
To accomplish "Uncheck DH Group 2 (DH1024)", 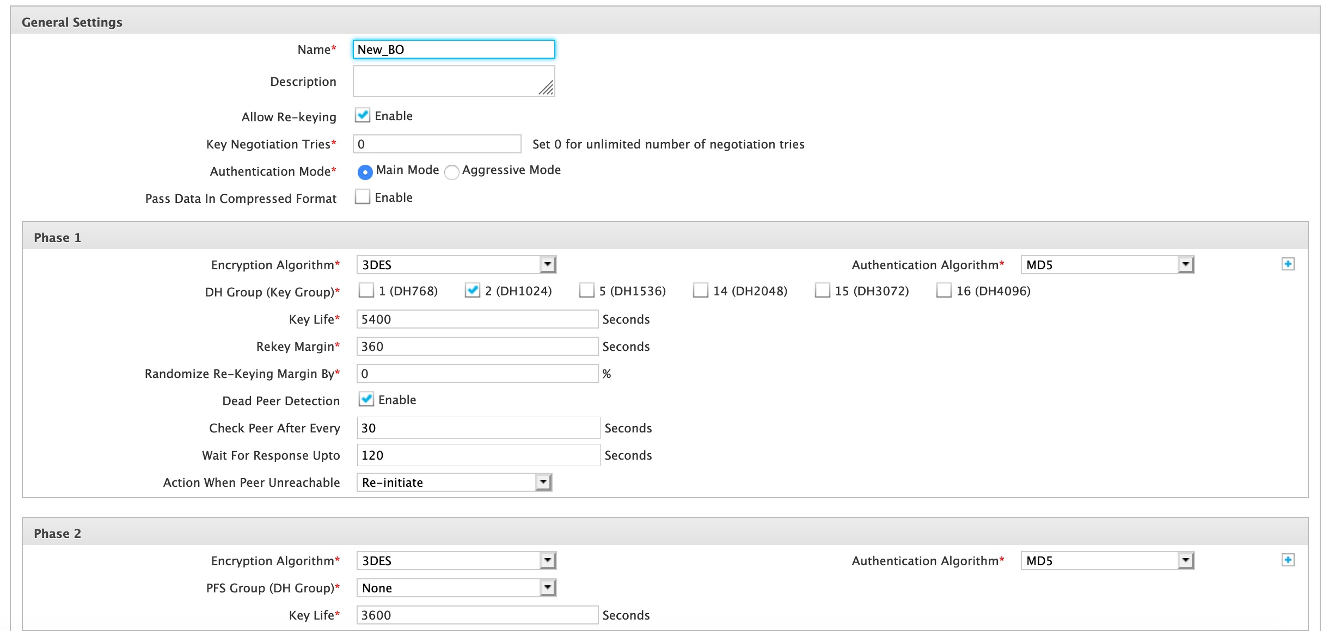I will click(x=472, y=290).
